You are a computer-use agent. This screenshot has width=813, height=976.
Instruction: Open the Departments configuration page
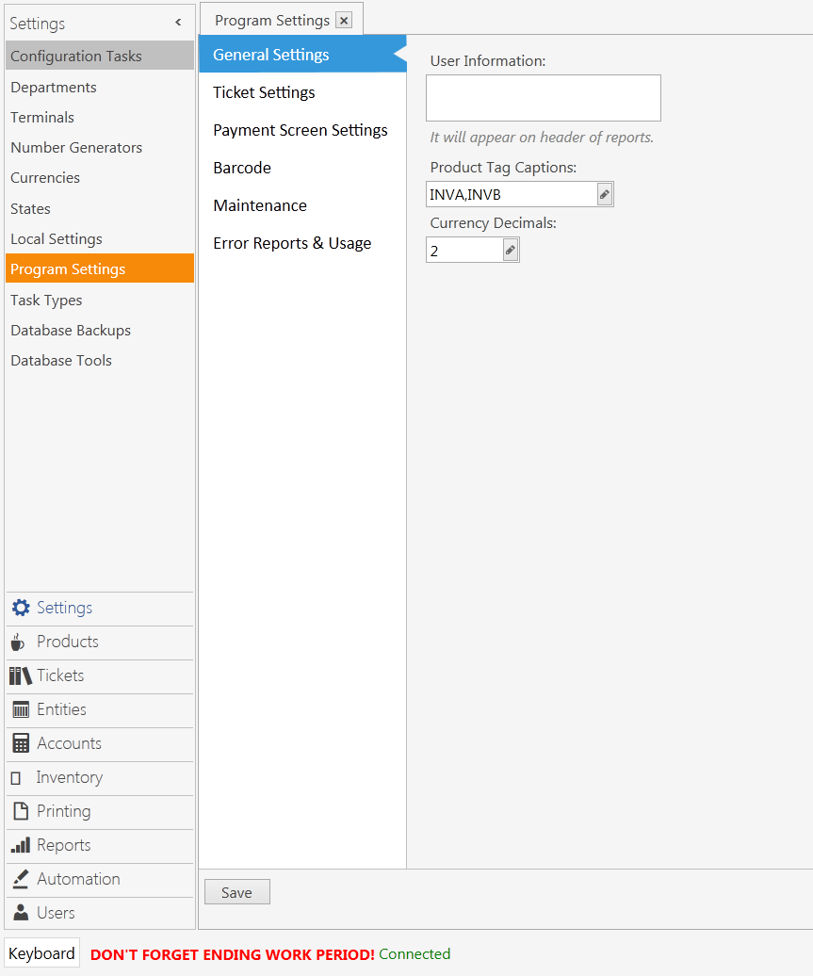53,87
